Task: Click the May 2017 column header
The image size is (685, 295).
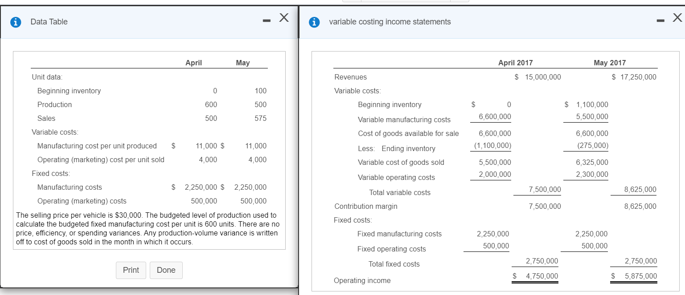Action: (x=610, y=63)
